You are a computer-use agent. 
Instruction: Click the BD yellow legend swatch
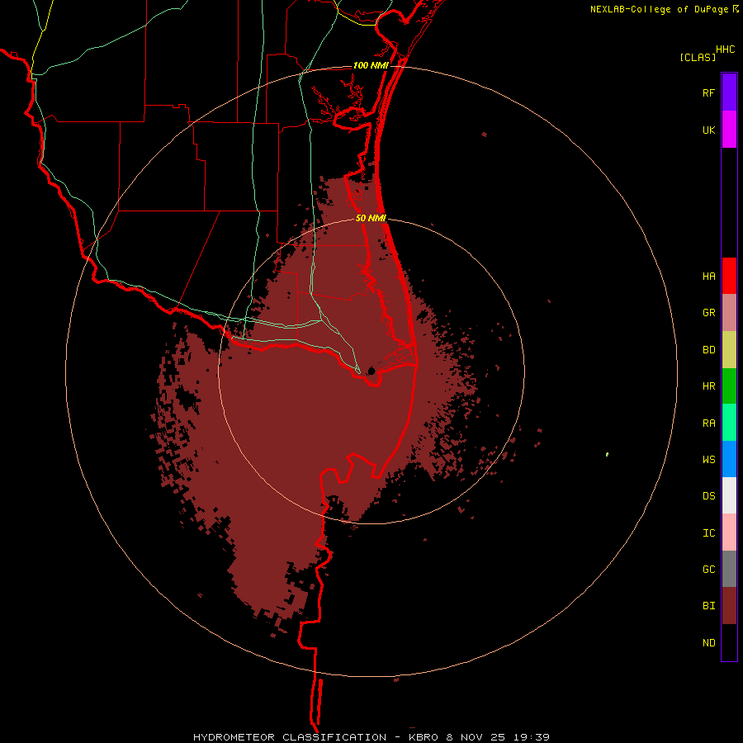(x=729, y=349)
